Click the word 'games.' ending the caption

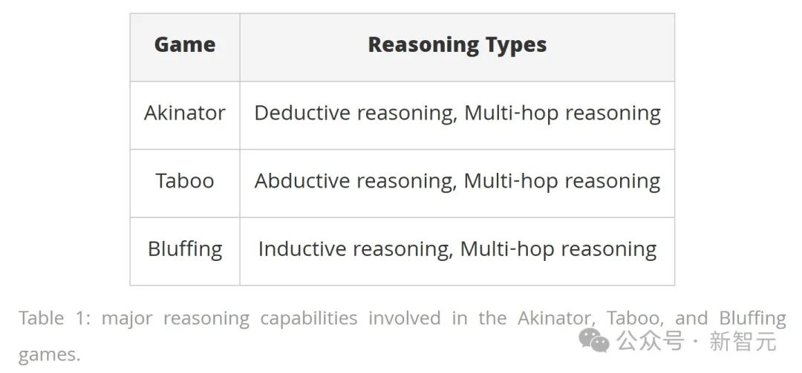tap(49, 354)
